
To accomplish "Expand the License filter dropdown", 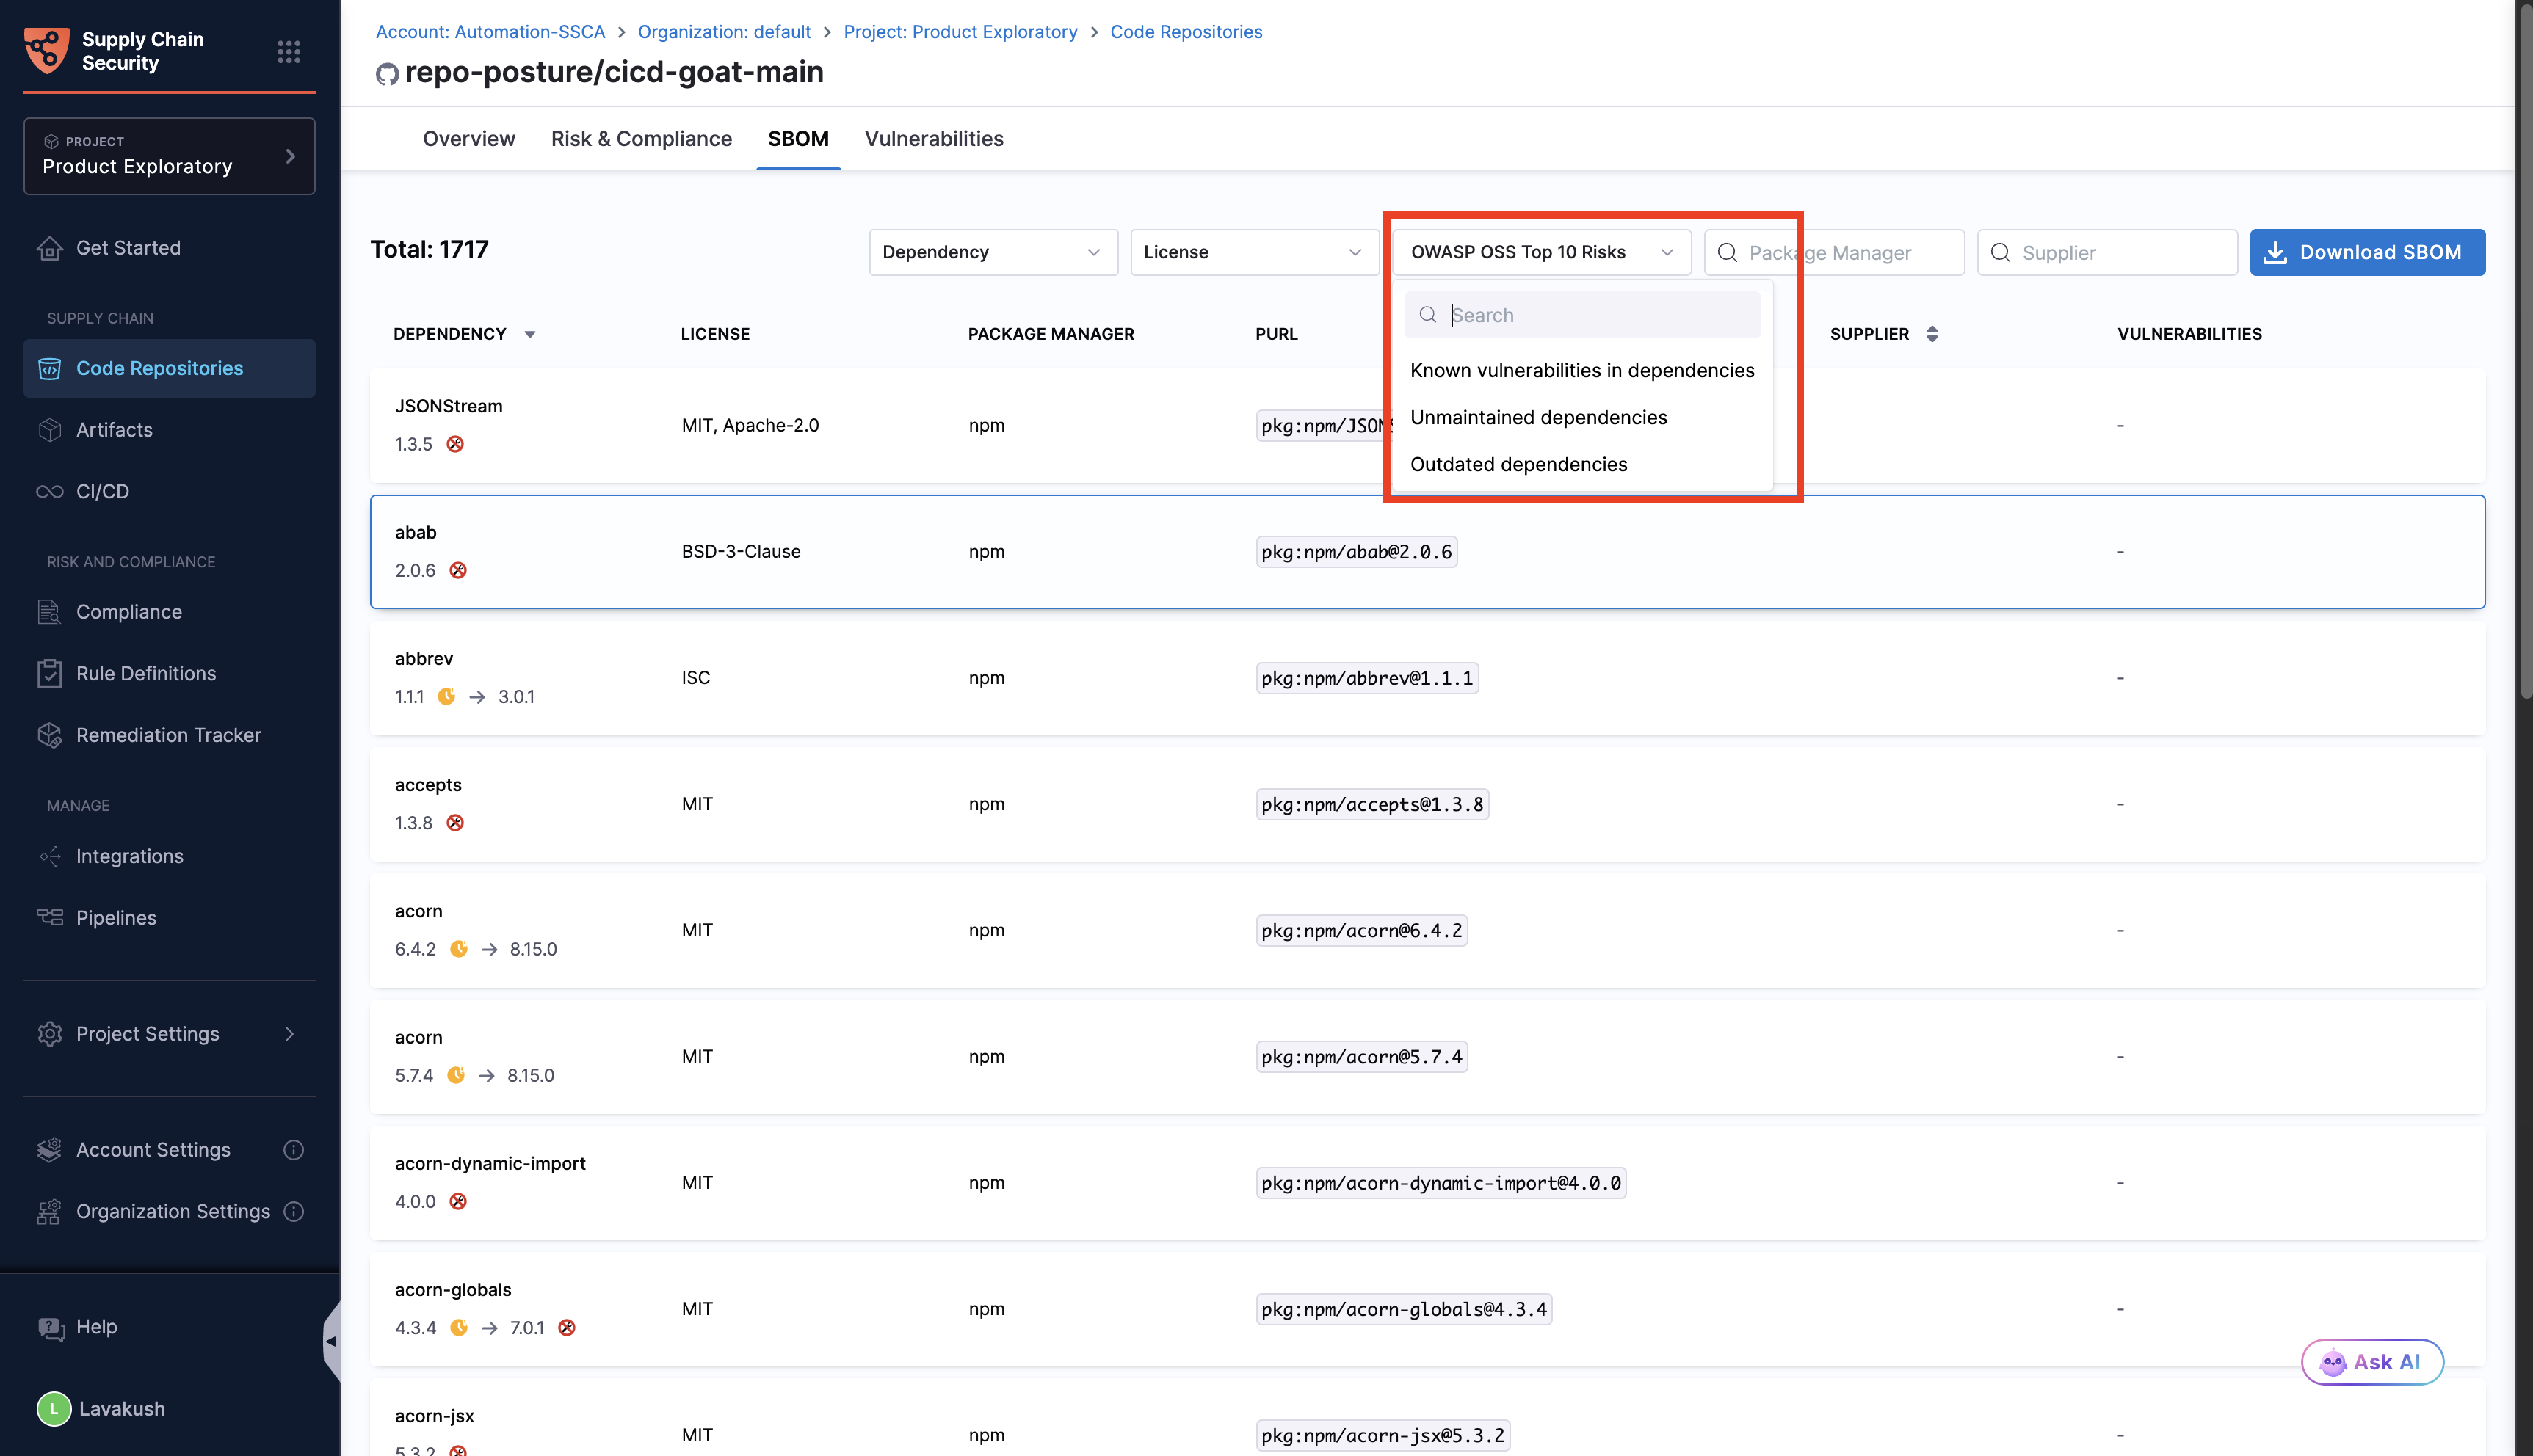I will click(x=1253, y=252).
